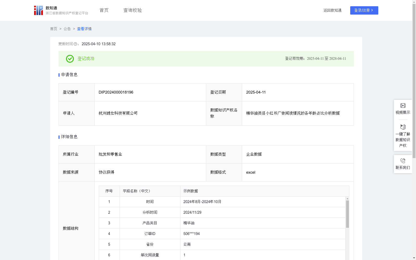Viewport: 416px width, 260px height.
Task: Open the 查询校验 menu item
Action: 133,10
